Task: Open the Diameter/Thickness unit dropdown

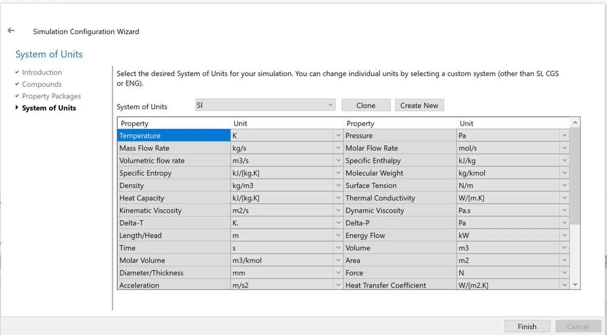Action: tap(338, 272)
